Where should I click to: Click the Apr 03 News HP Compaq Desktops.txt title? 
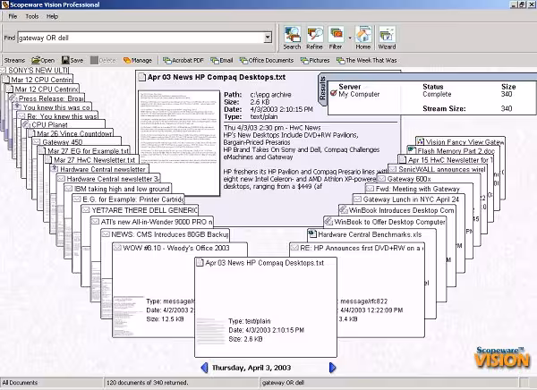click(x=217, y=77)
